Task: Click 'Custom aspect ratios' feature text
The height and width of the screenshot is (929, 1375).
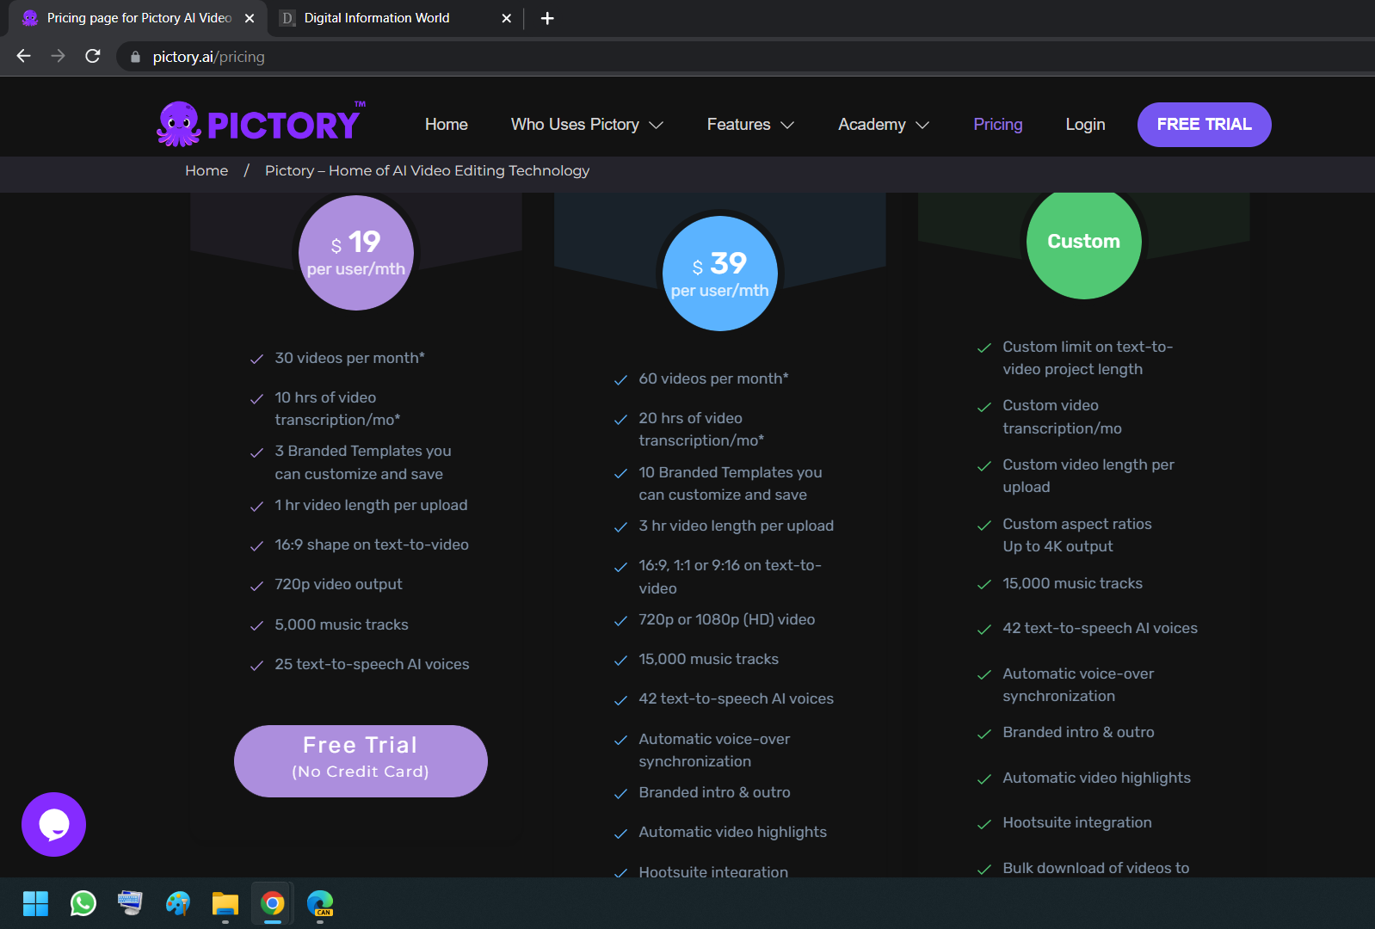Action: (1076, 524)
